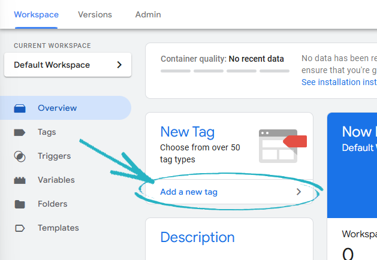Viewport: 377px width, 260px height.
Task: Click the Description card heading
Action: tap(197, 237)
